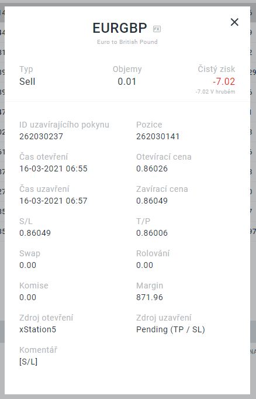256x399 pixels.
Task: Select the EURGBP symbol title
Action: pyautogui.click(x=120, y=28)
